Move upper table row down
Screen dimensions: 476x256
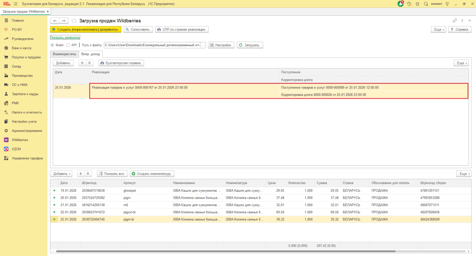coord(89,63)
